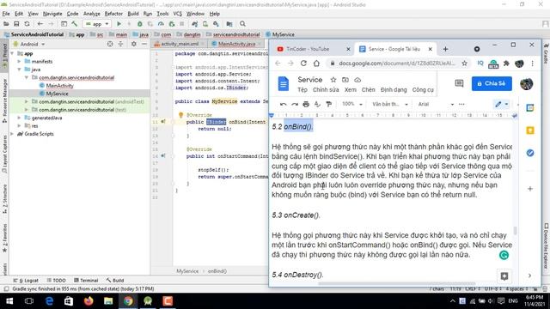Click the Grammarly green icon in document
The image size is (550, 309).
point(504,255)
